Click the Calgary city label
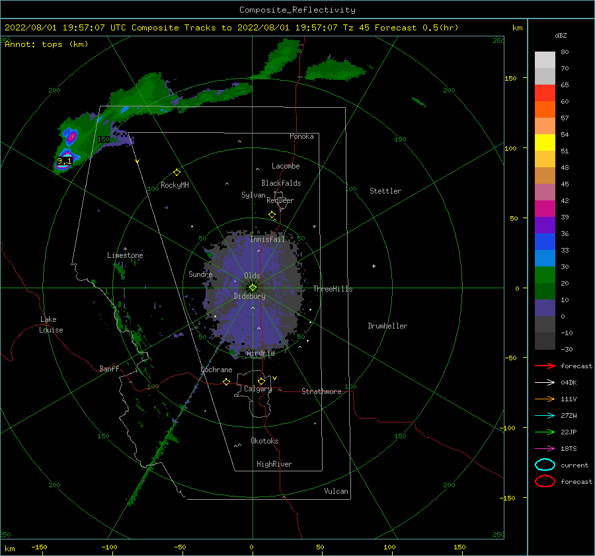 click(258, 389)
